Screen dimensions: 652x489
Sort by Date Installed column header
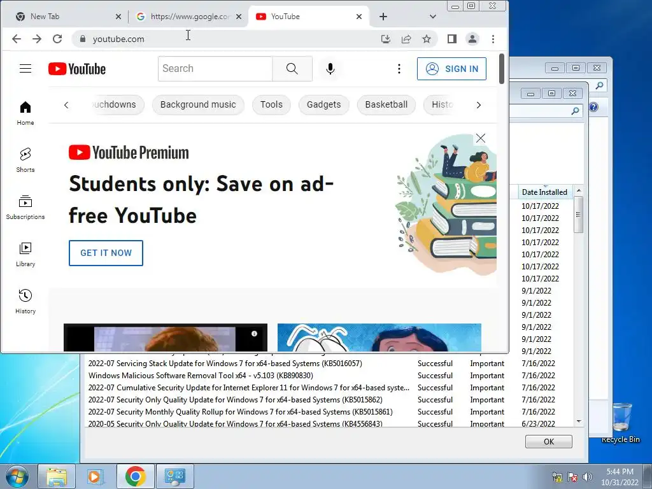[x=545, y=192]
